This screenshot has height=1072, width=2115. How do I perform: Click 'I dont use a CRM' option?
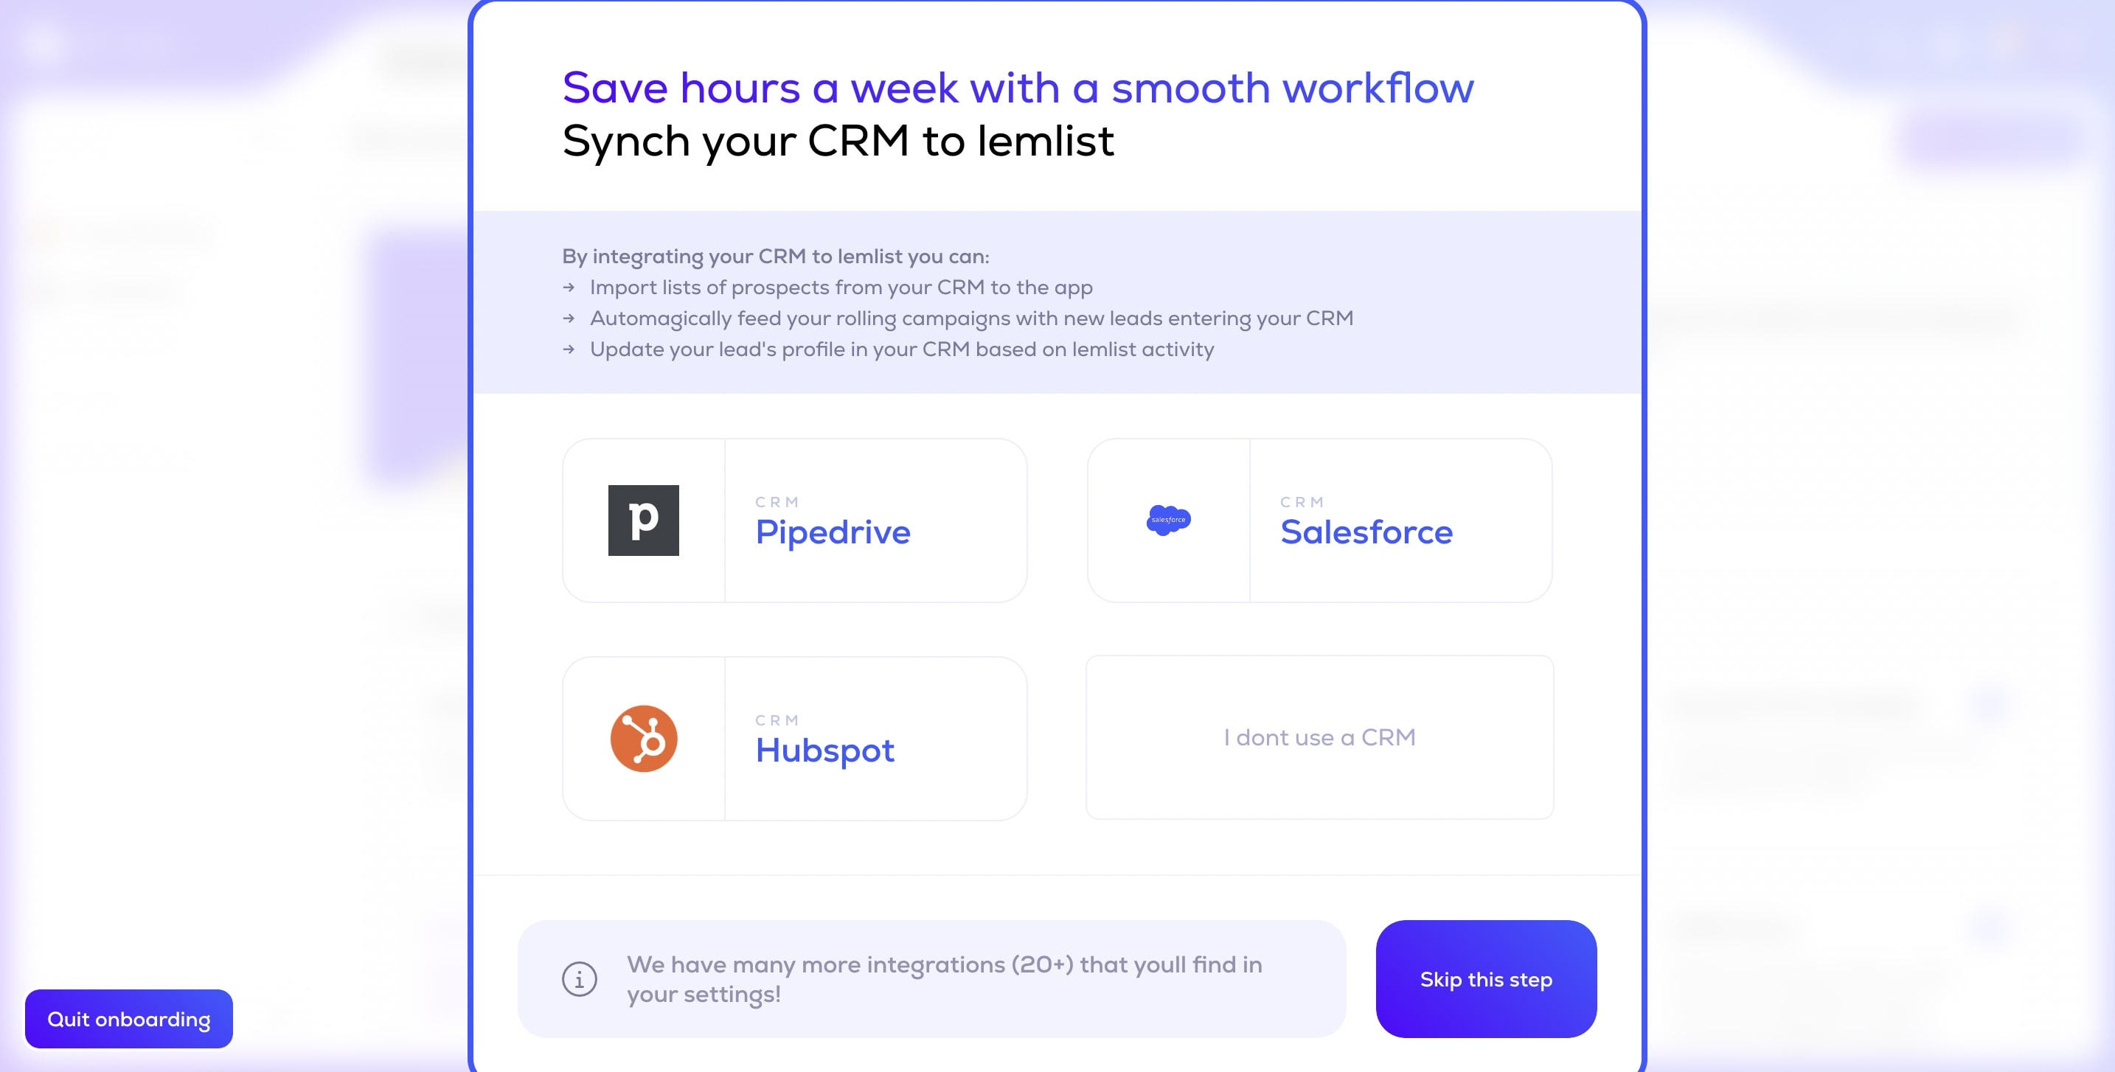tap(1319, 737)
